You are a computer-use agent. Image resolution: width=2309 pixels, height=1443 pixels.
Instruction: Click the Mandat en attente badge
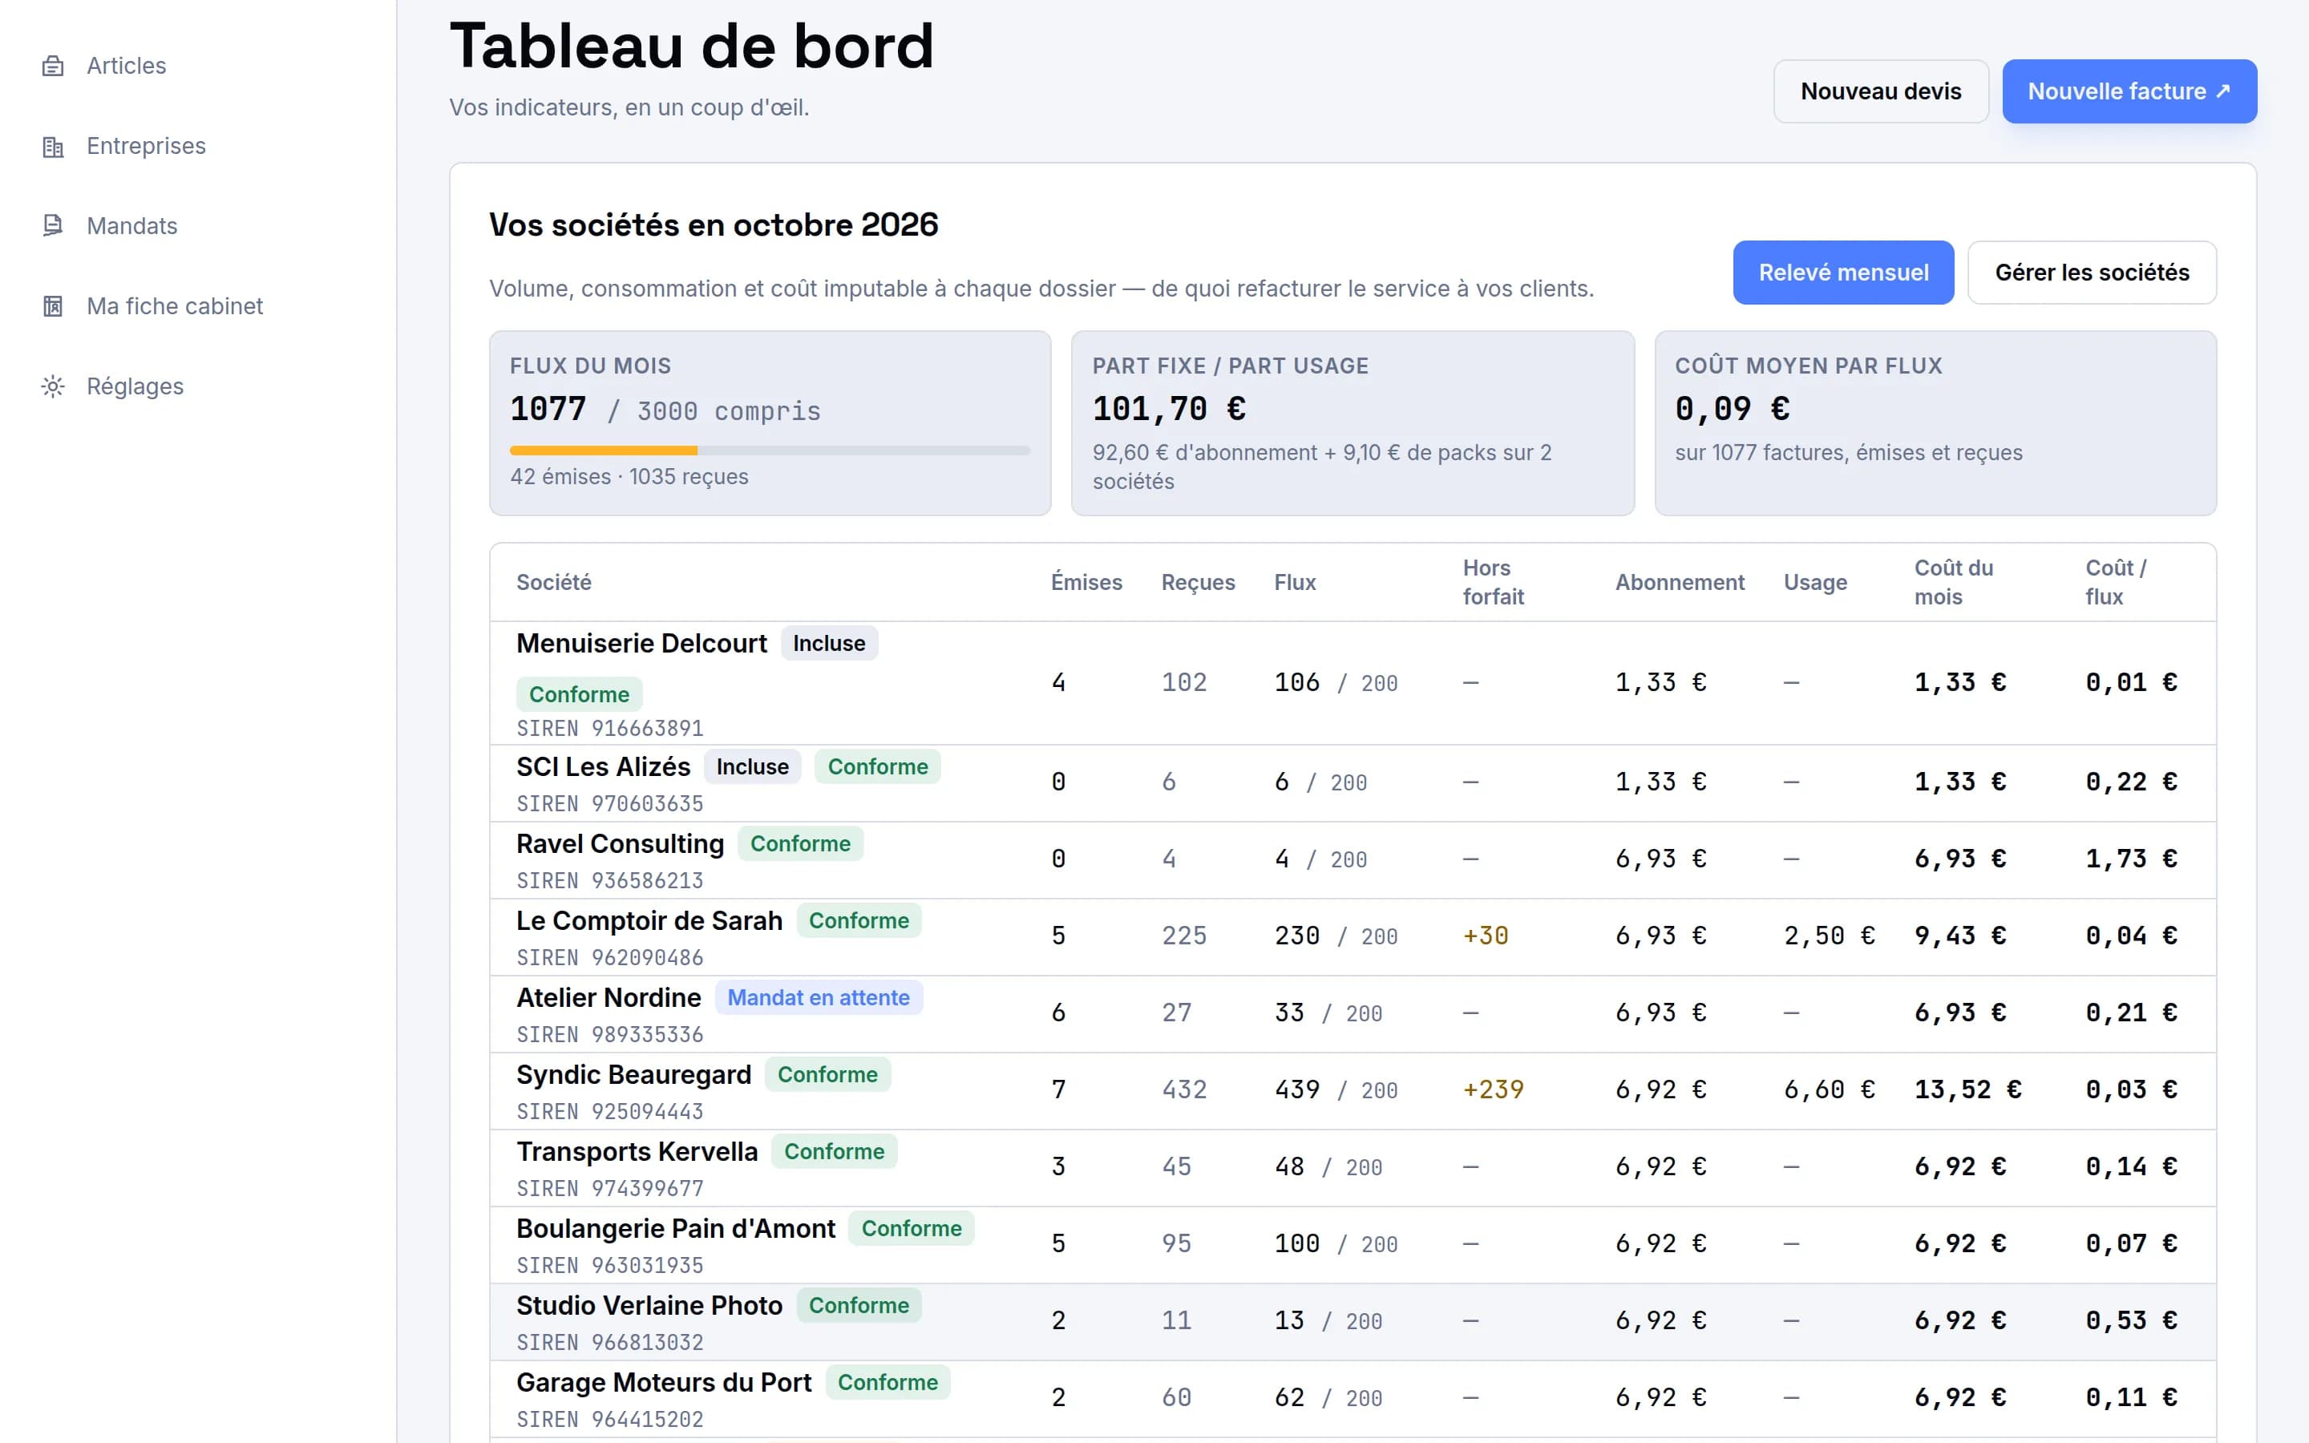coord(819,998)
